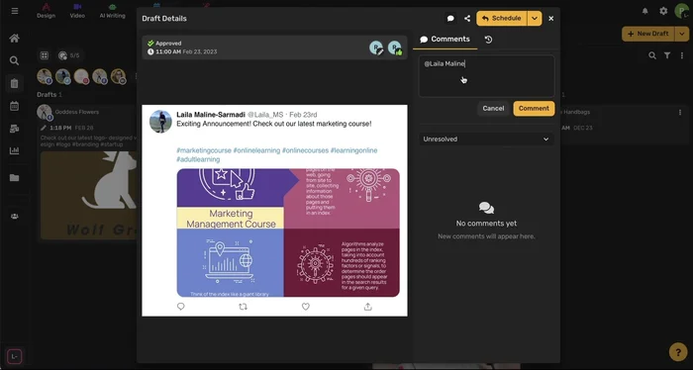Viewport: 693px width, 370px height.
Task: Click the Drafts 1 section heading
Action: pyautogui.click(x=49, y=95)
